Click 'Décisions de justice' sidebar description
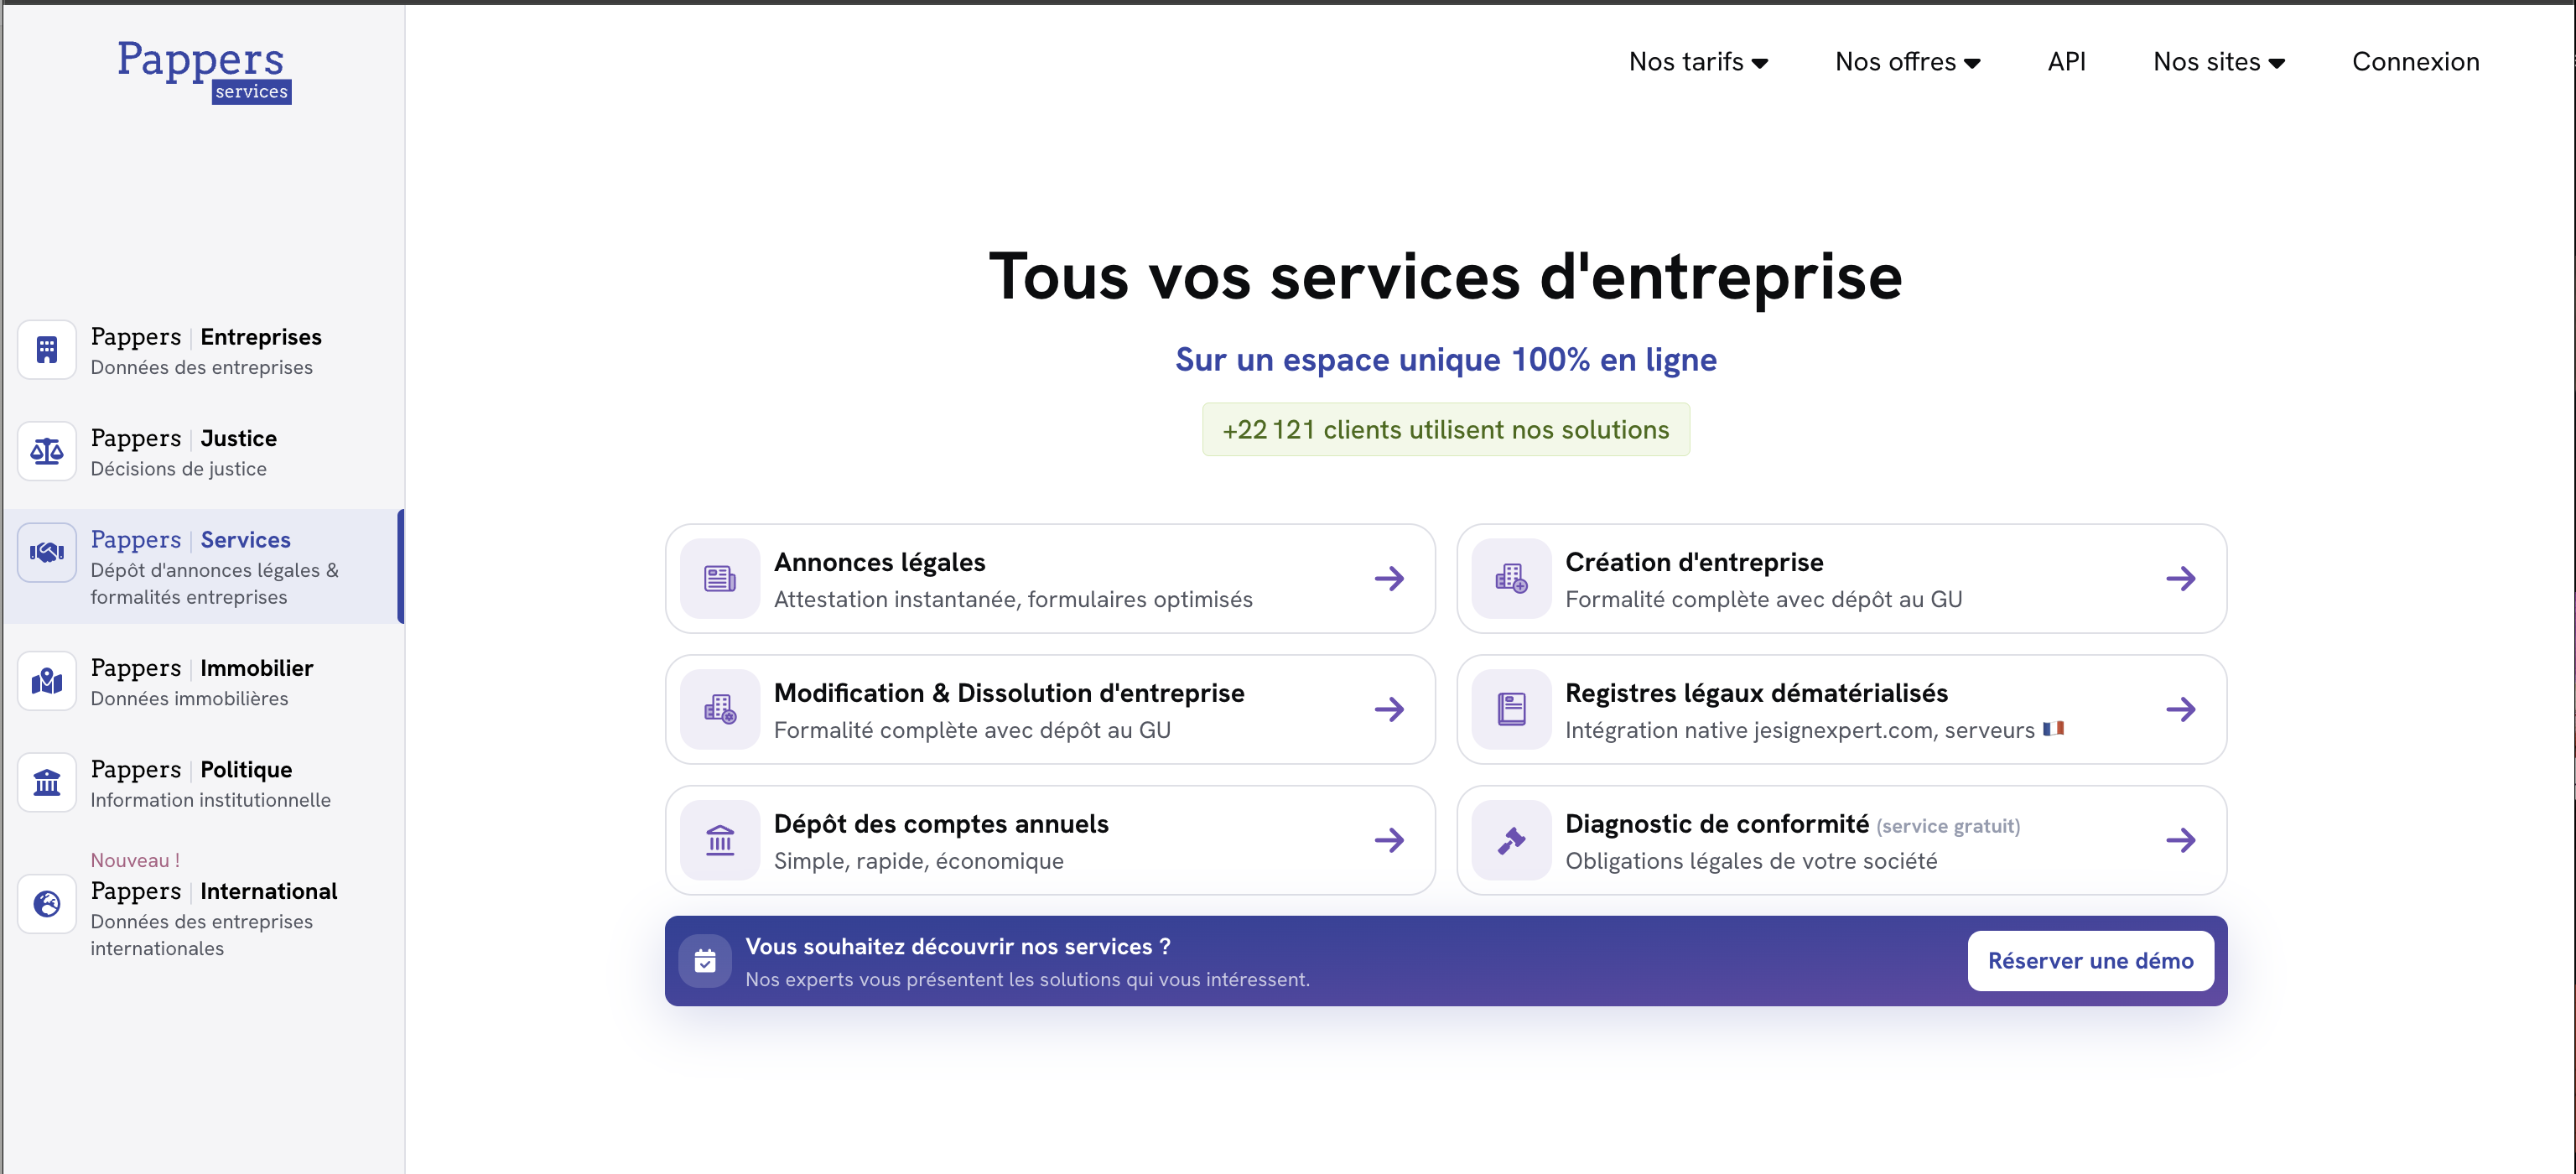2576x1174 pixels. tap(178, 469)
